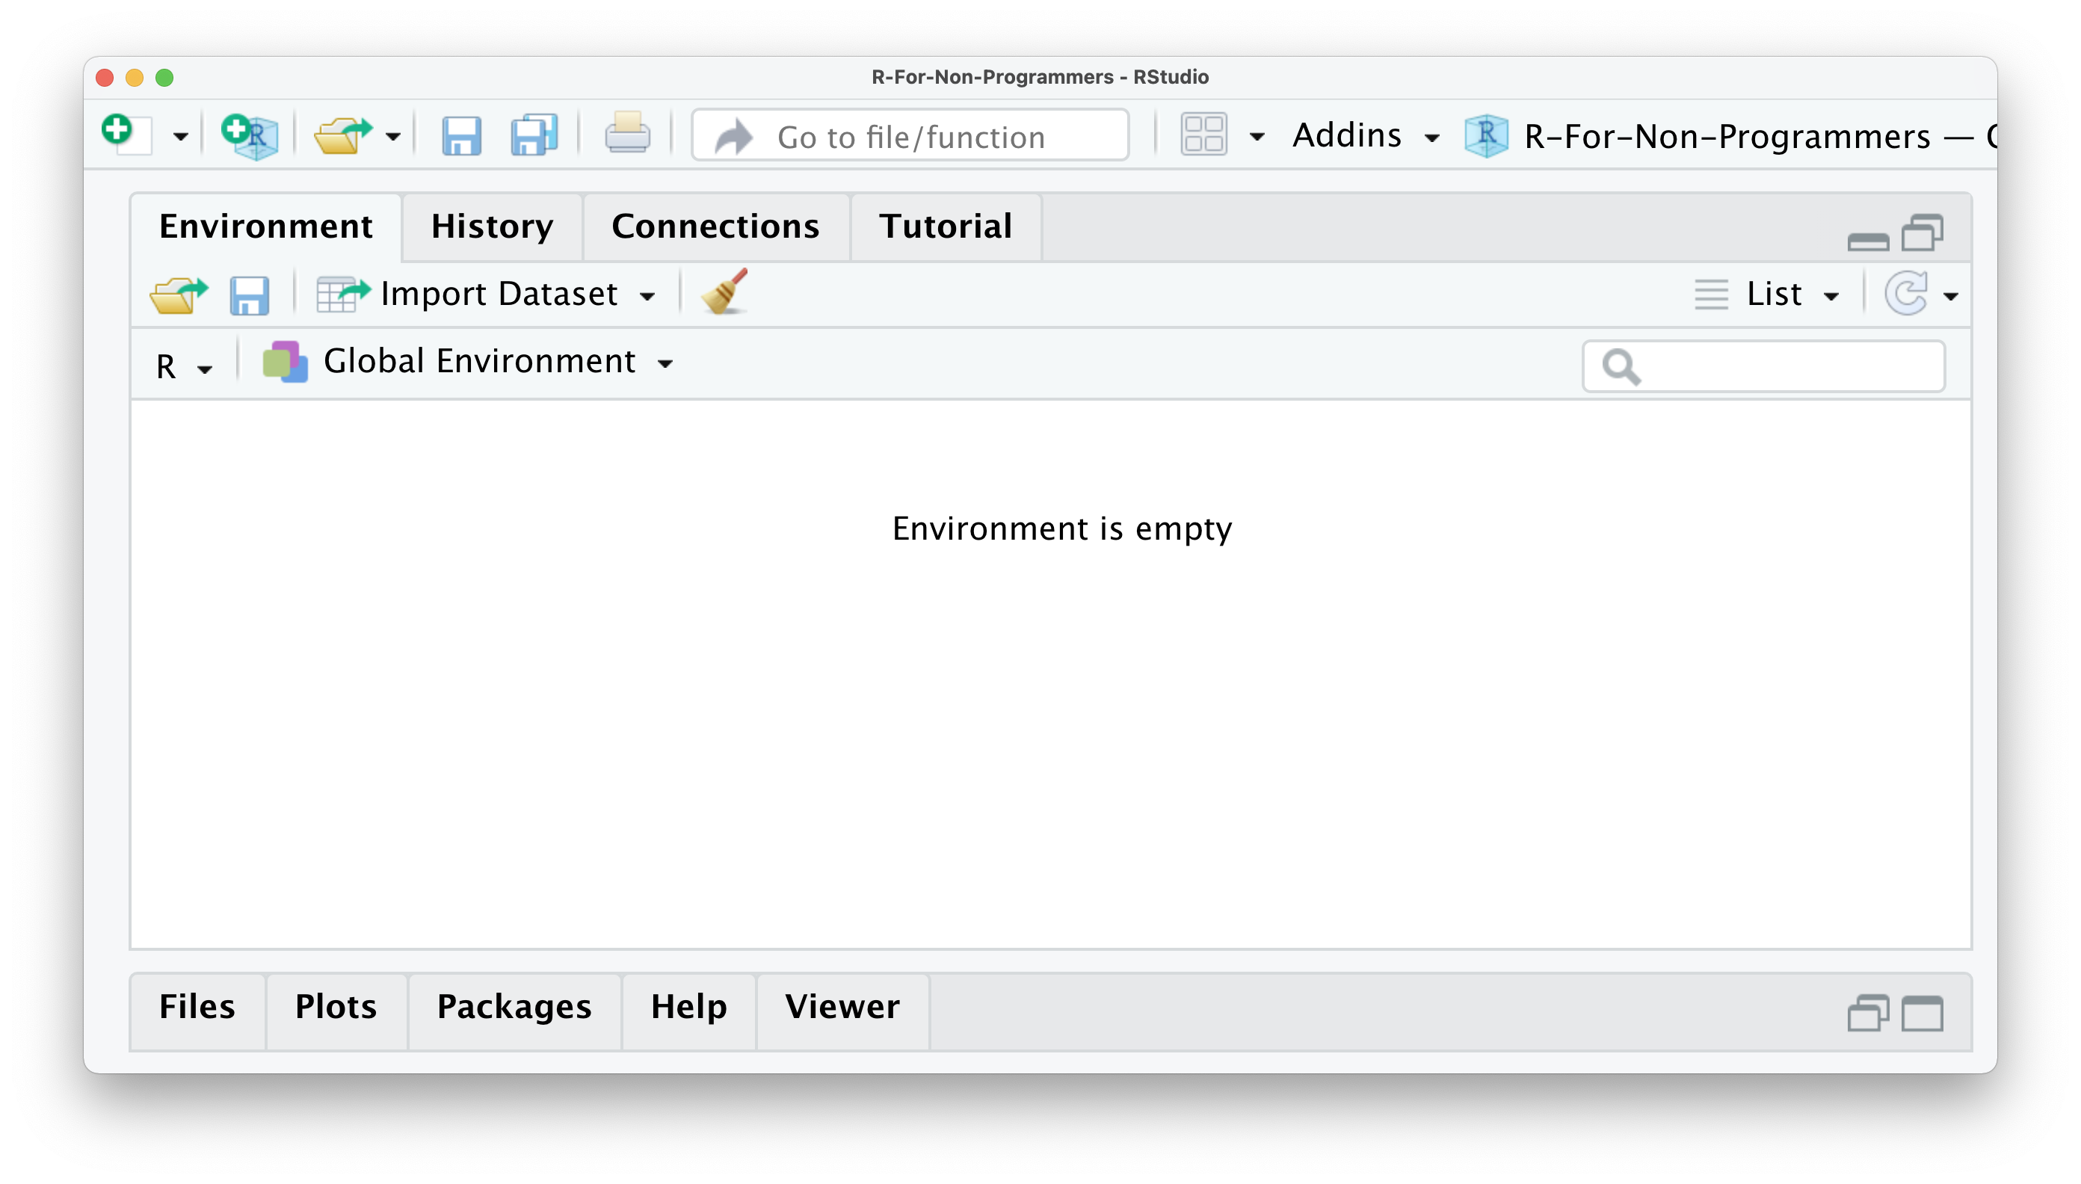The width and height of the screenshot is (2081, 1184).
Task: Create a new R project
Action: coord(250,135)
